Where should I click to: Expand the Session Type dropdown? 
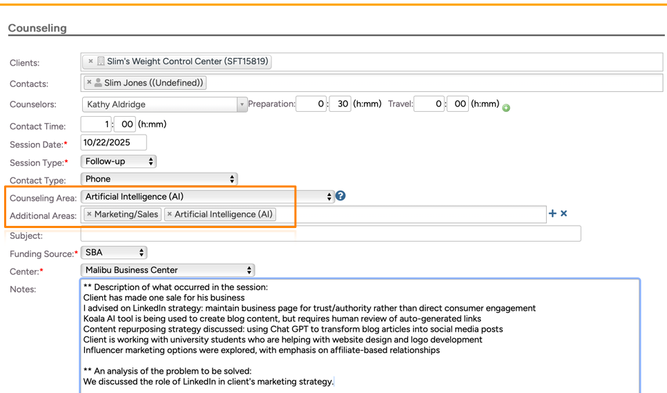(119, 162)
